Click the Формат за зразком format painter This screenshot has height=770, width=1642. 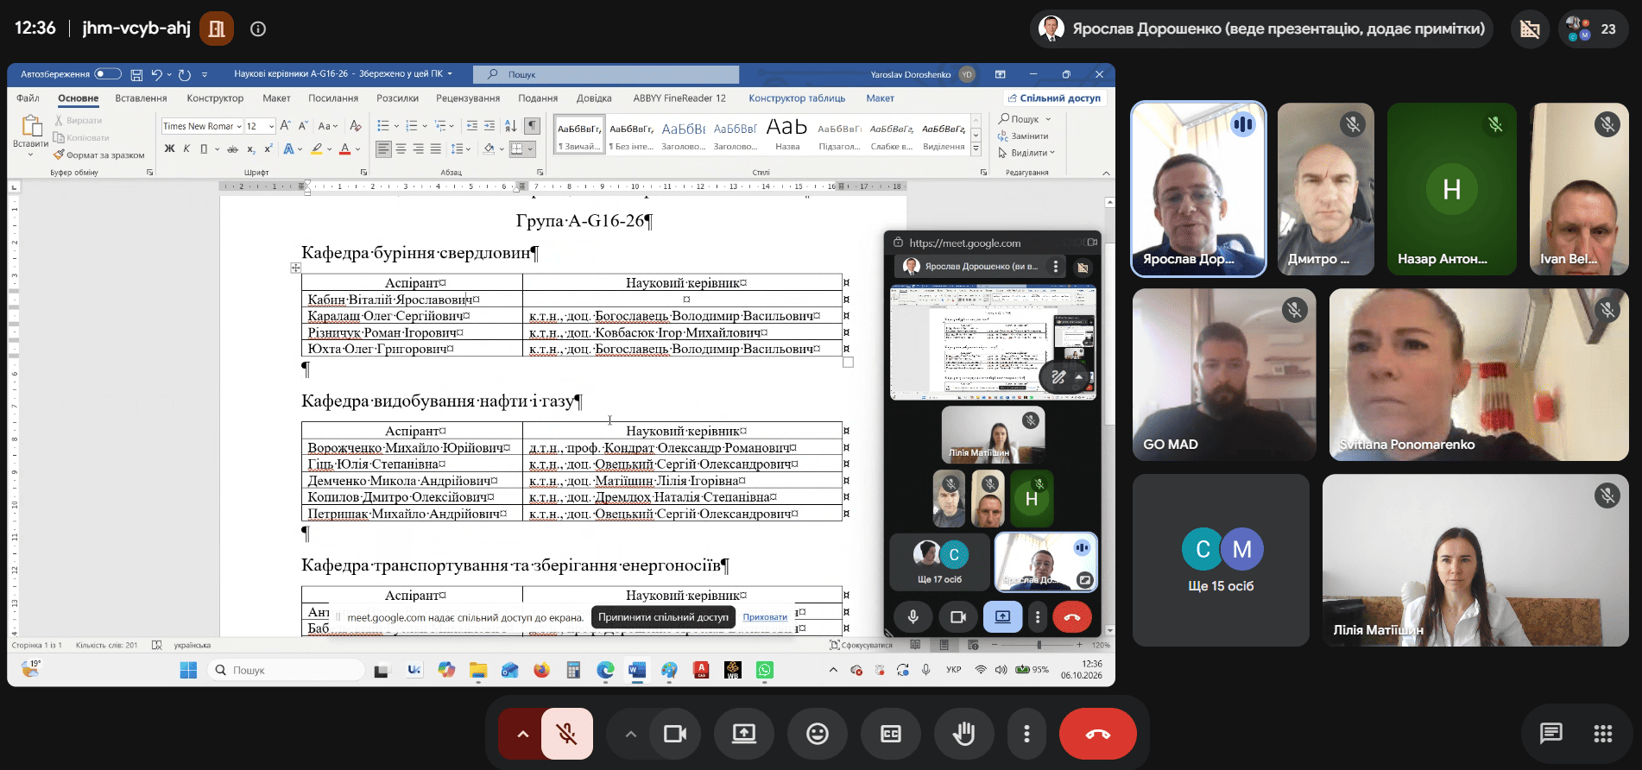pyautogui.click(x=98, y=155)
